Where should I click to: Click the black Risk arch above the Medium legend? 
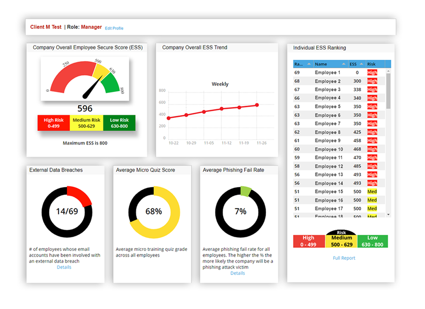(340, 233)
